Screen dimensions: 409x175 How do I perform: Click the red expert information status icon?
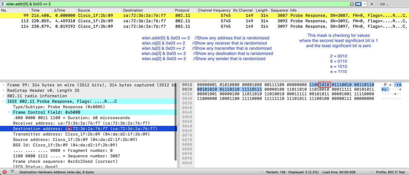[x=4, y=172]
